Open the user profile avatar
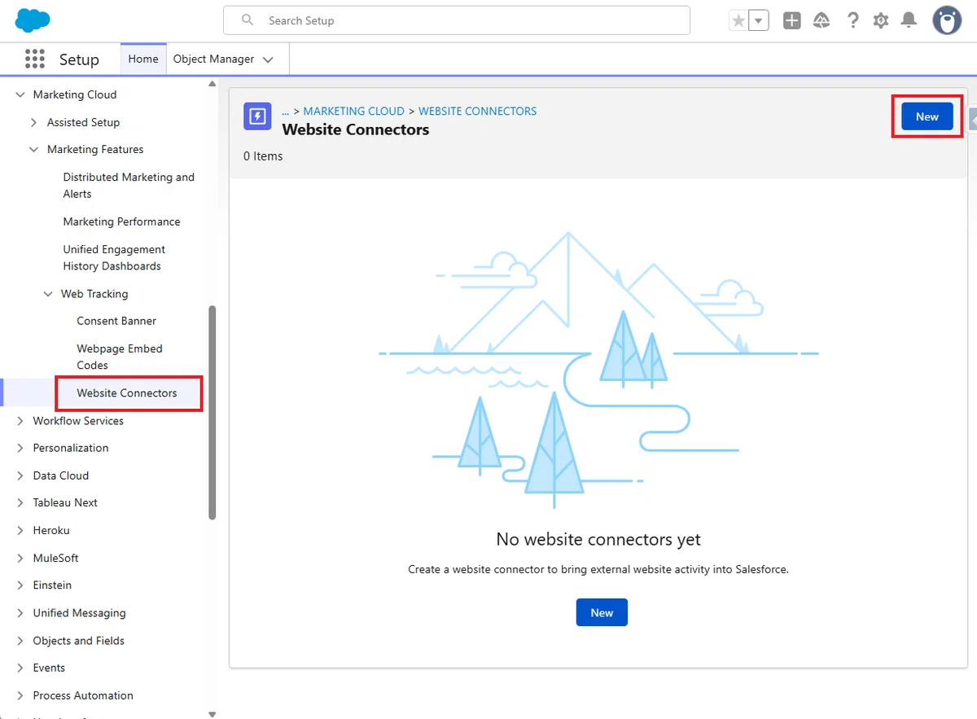This screenshot has height=719, width=977. (x=947, y=20)
